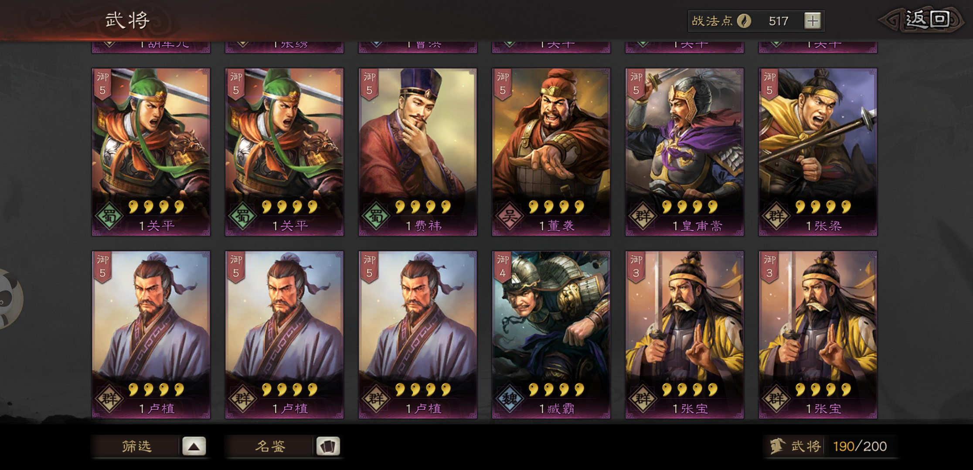Select the 费祎 general card
Image resolution: width=973 pixels, height=470 pixels.
[x=418, y=152]
